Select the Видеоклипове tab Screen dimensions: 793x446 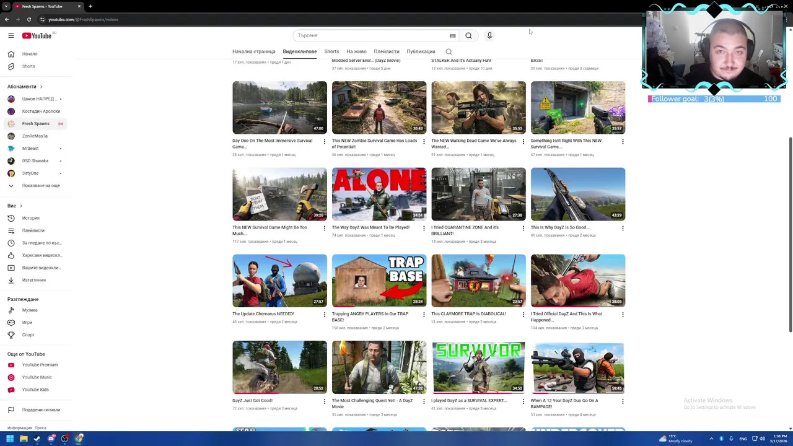[x=300, y=52]
